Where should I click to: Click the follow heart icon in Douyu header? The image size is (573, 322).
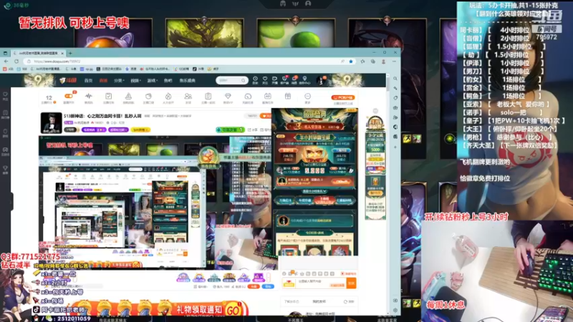click(265, 79)
